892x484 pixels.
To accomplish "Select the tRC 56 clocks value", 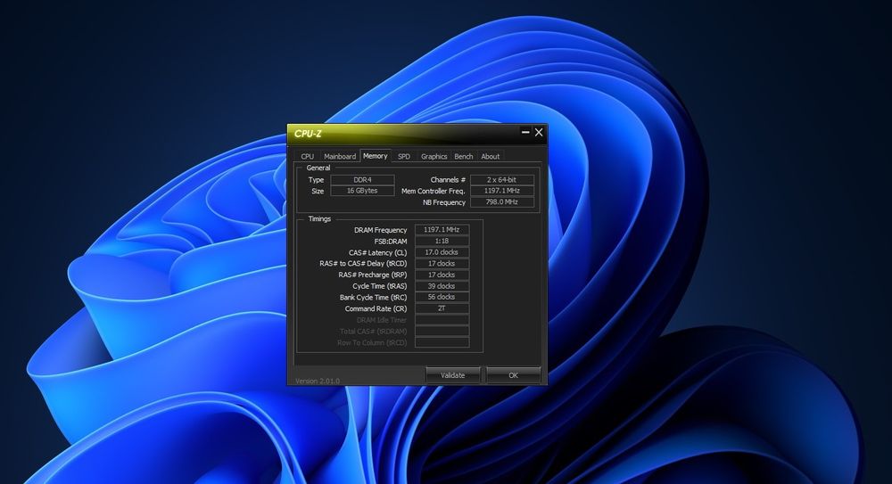I will pyautogui.click(x=442, y=297).
